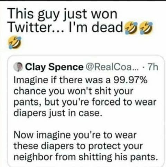Viewport: 166px width, 167px height.
Task: Click the laughing emoji on the third line
Action: coord(15,42)
